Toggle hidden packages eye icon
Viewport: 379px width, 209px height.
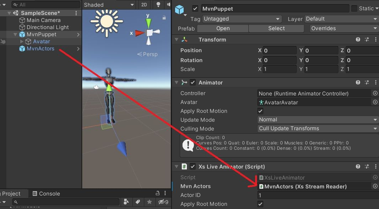click(x=163, y=202)
